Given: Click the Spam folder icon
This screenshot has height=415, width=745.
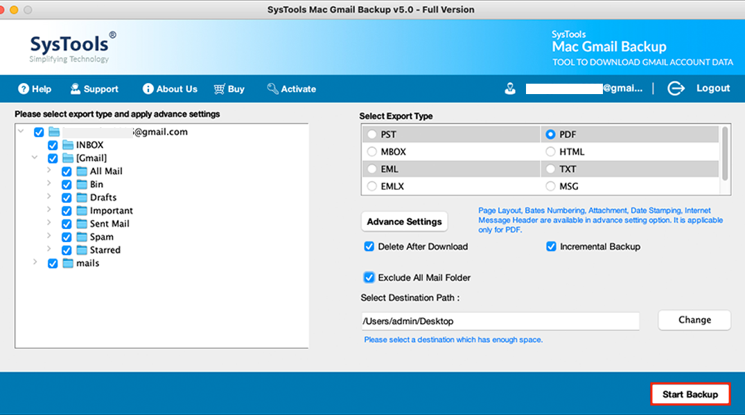Looking at the screenshot, I should 82,237.
